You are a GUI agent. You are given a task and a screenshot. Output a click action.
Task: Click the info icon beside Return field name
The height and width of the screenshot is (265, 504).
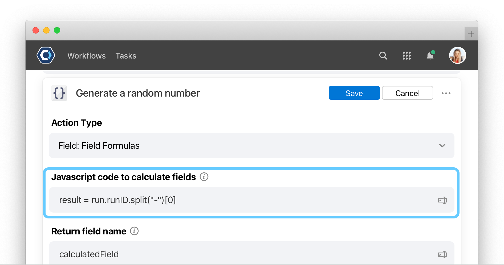click(x=135, y=231)
